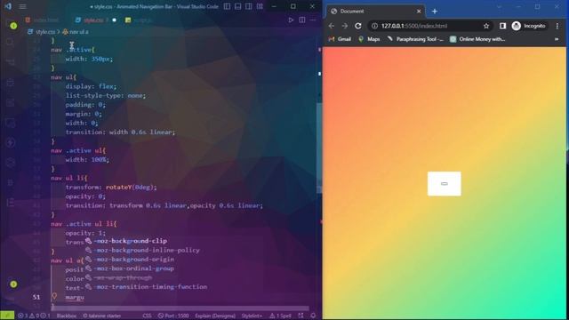
Task: Open the Maps bookmark
Action: [x=369, y=39]
